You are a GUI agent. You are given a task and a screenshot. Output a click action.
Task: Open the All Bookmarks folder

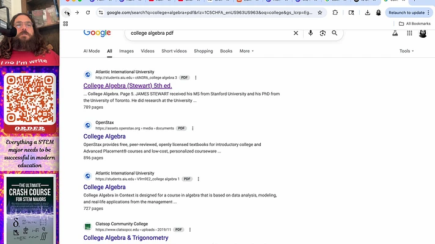click(x=414, y=24)
